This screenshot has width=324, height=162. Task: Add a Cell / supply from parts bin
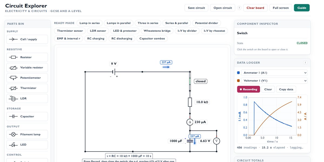tap(27, 39)
